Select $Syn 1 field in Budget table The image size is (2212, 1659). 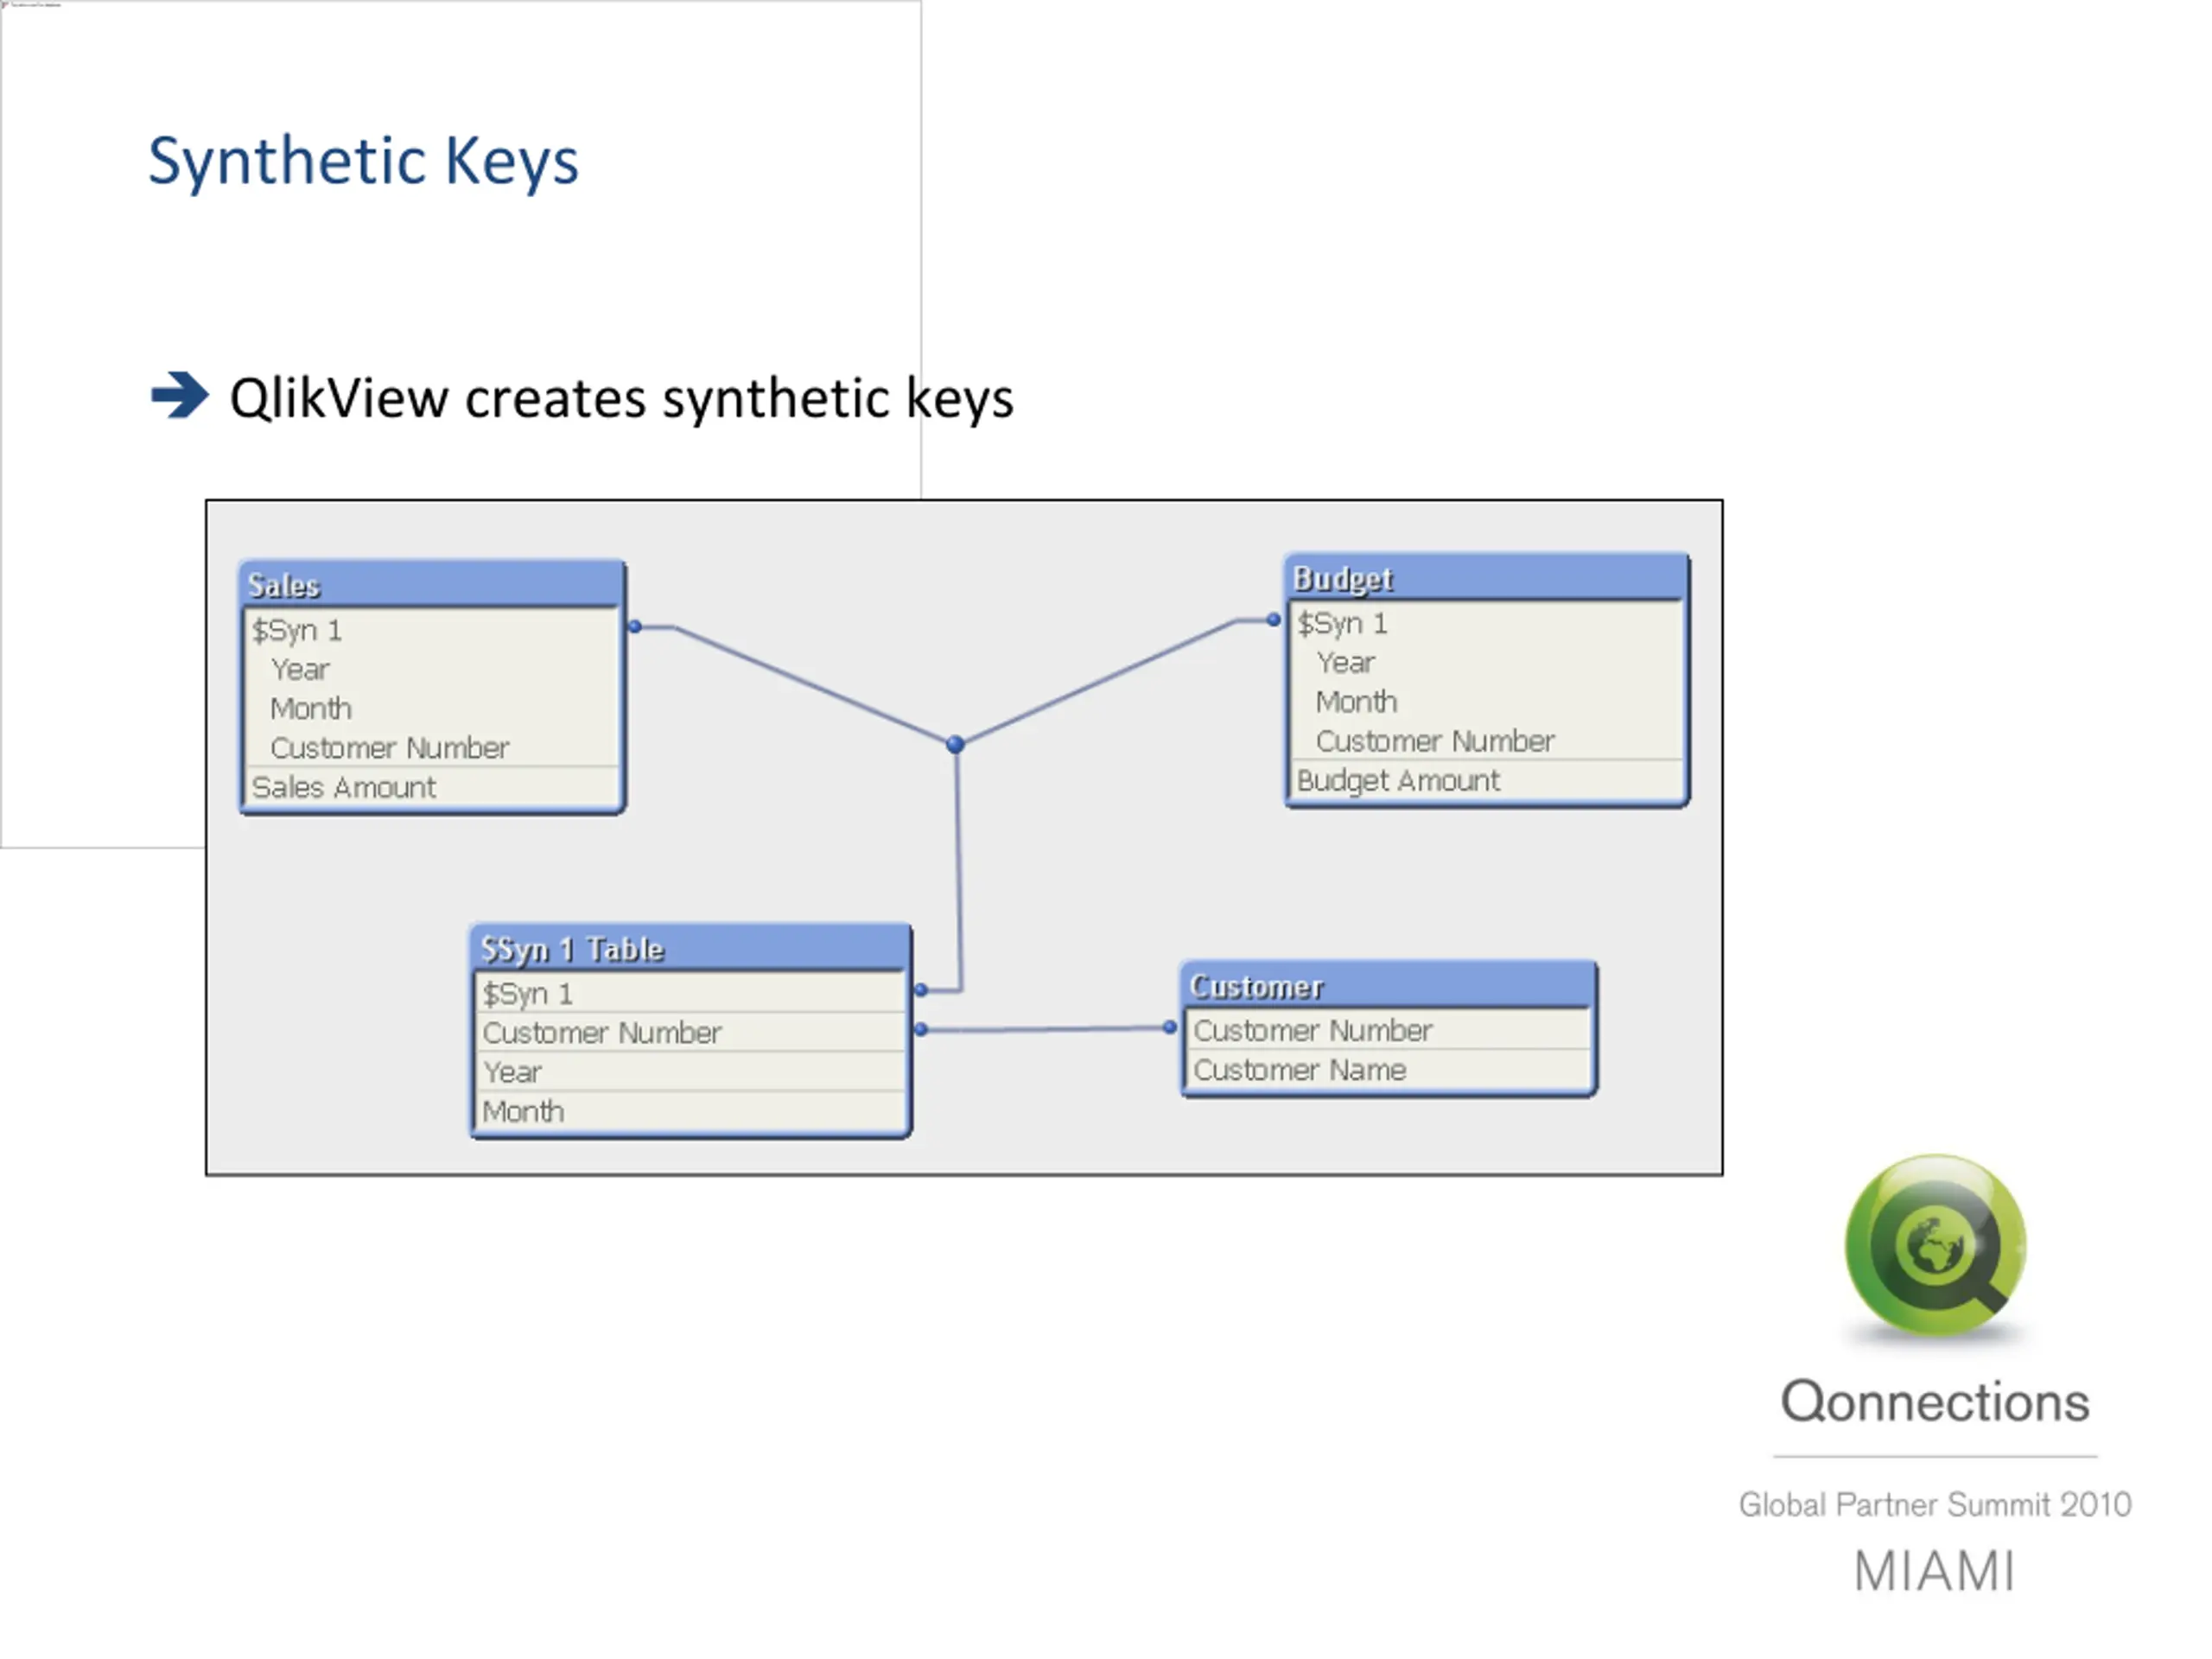[x=1486, y=623]
